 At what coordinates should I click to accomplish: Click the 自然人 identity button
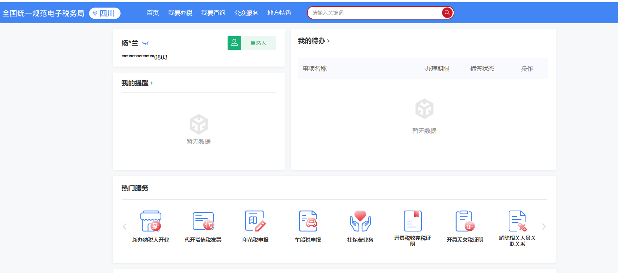[x=252, y=43]
